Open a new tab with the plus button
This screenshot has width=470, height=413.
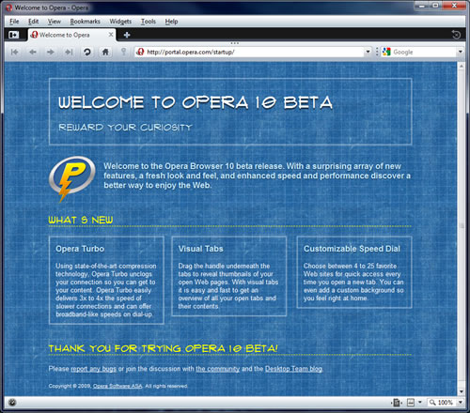[127, 35]
